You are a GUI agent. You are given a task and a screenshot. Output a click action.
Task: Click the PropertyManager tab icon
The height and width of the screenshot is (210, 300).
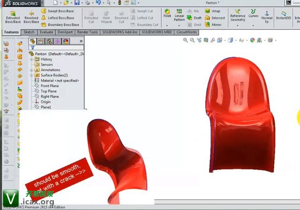tap(41, 41)
